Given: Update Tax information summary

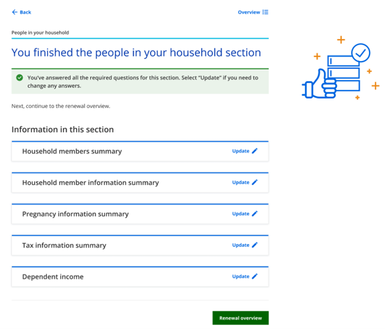Looking at the screenshot, I should point(241,245).
